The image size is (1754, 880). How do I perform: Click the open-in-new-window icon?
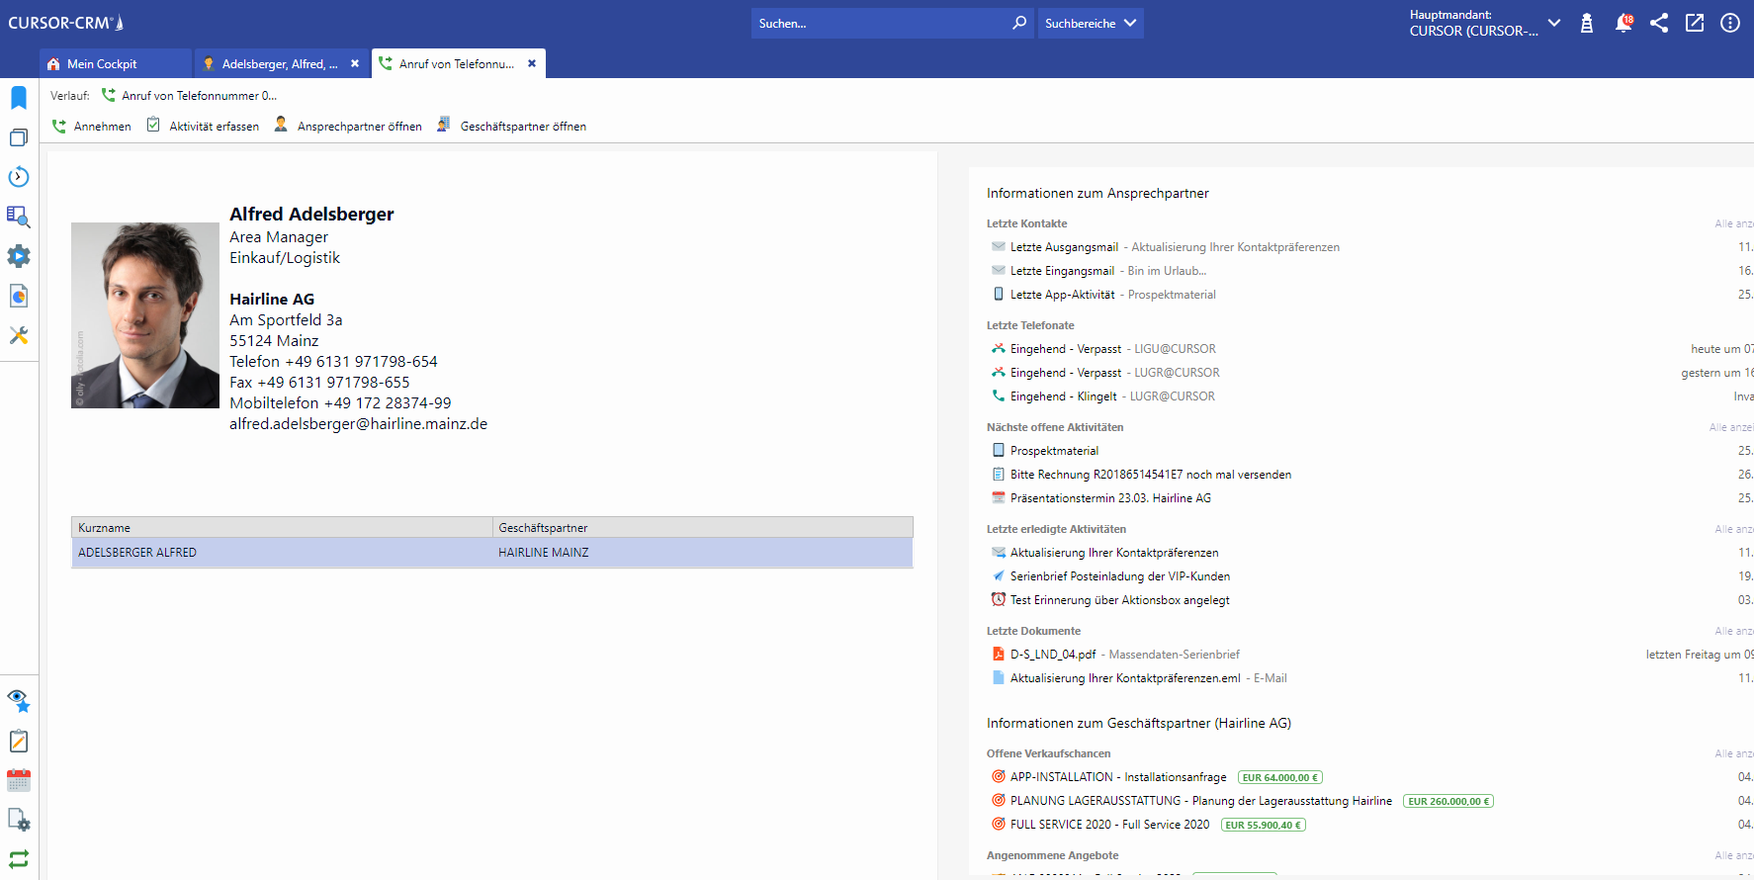pos(1695,23)
